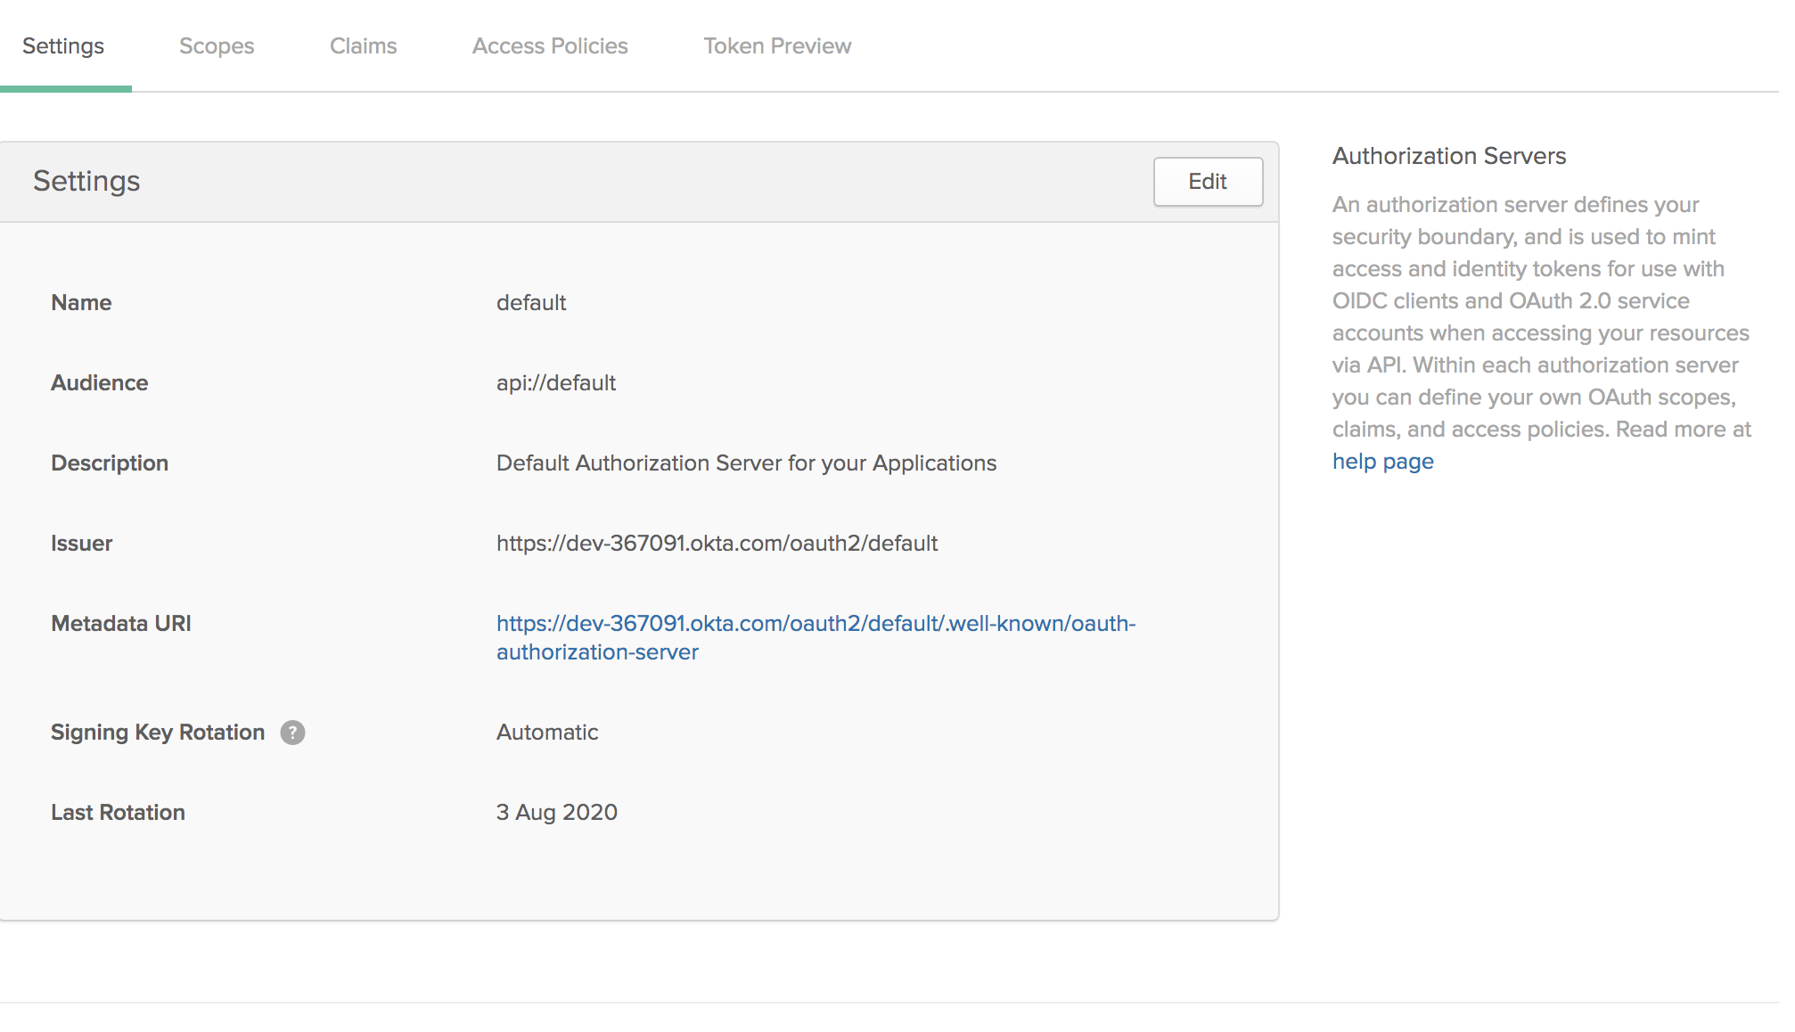The height and width of the screenshot is (1032, 1795).
Task: Open the Settings tab
Action: [63, 46]
